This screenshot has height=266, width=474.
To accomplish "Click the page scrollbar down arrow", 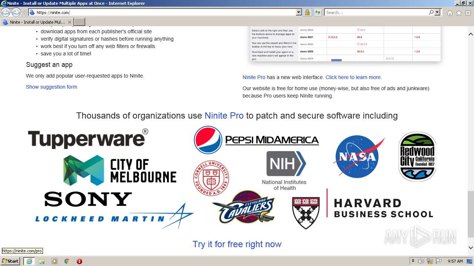I will tap(471, 248).
